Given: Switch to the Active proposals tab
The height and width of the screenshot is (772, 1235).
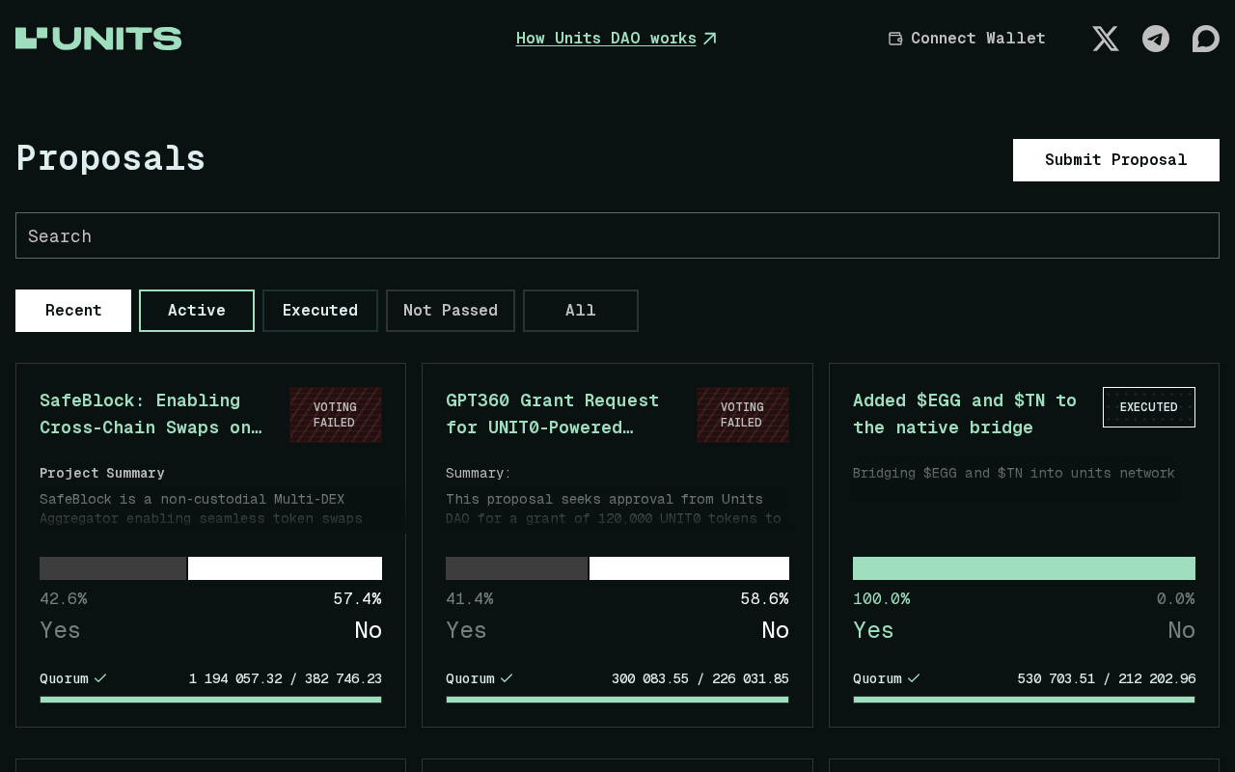Looking at the screenshot, I should (x=197, y=311).
